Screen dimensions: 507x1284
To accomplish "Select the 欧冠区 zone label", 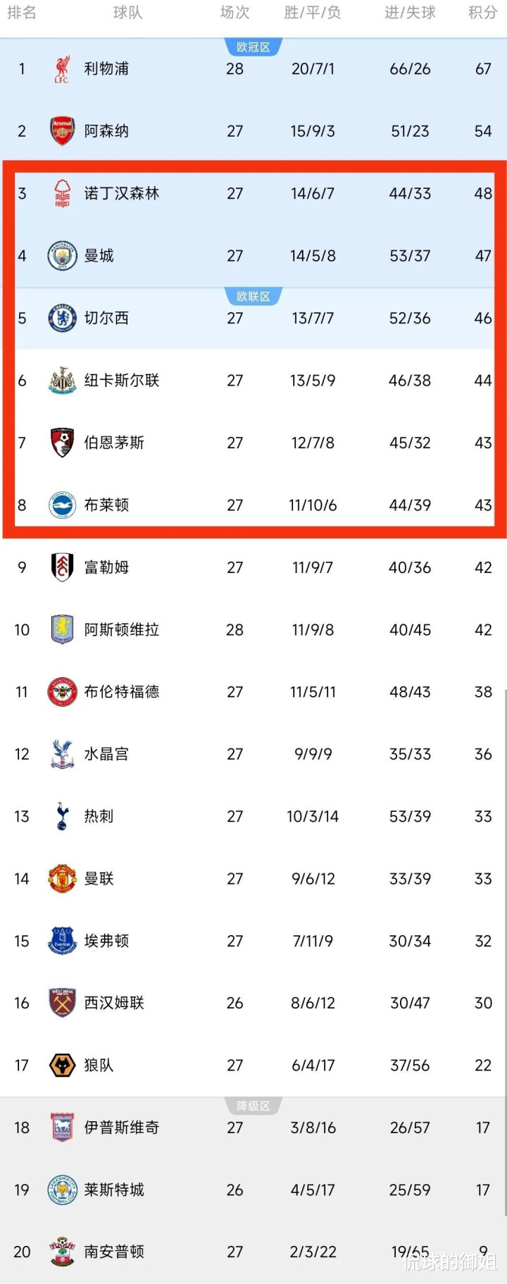I will point(253,47).
